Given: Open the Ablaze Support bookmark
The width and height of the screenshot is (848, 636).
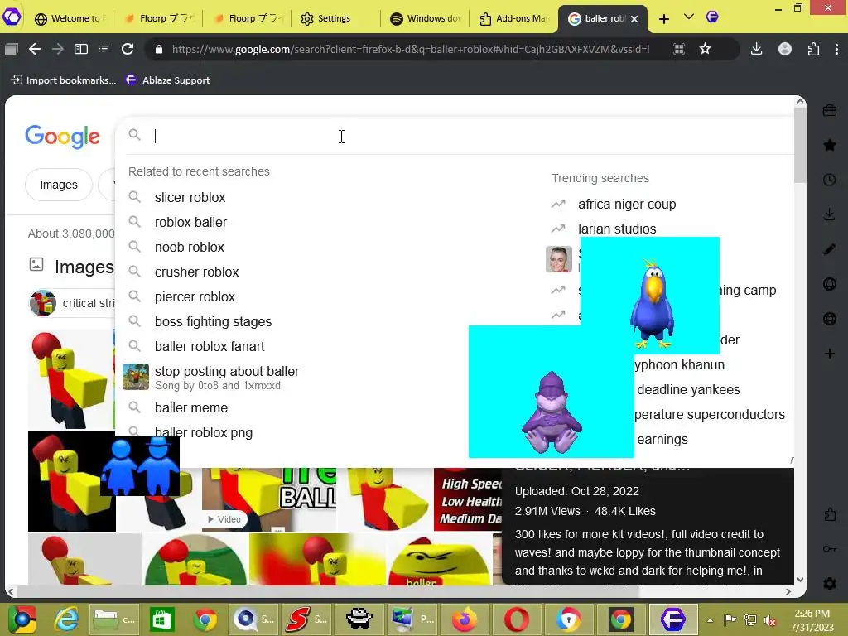Looking at the screenshot, I should (167, 80).
